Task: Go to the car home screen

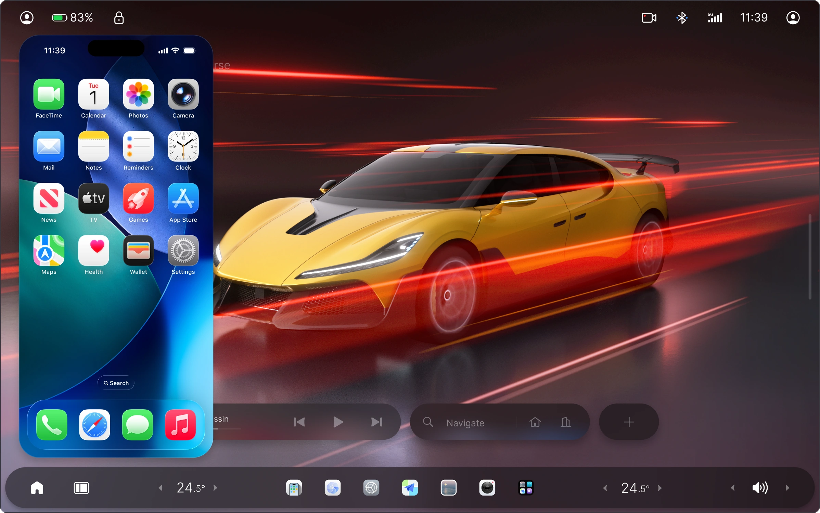Action: pyautogui.click(x=37, y=488)
